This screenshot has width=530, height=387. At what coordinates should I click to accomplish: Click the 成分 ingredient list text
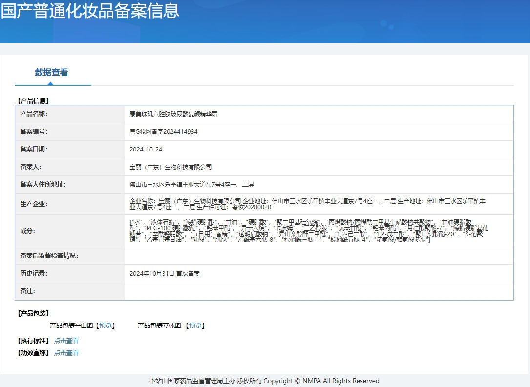[309, 231]
